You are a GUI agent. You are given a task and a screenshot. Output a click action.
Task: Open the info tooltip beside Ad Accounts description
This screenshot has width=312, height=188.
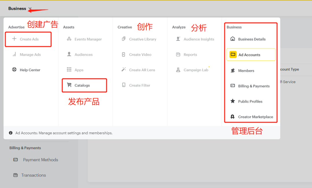11,133
